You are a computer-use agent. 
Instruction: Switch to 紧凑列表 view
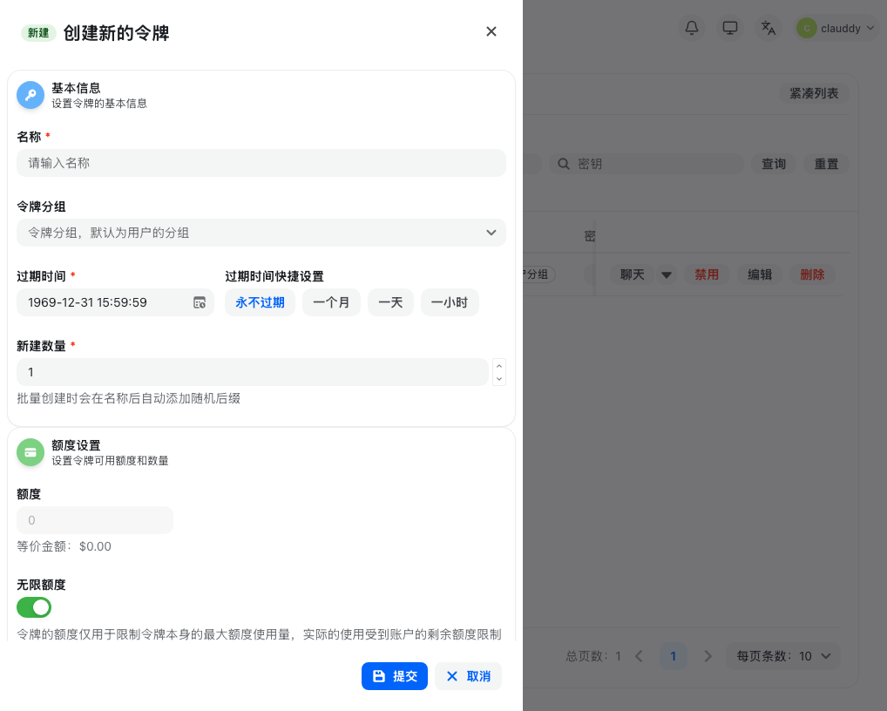(x=813, y=92)
